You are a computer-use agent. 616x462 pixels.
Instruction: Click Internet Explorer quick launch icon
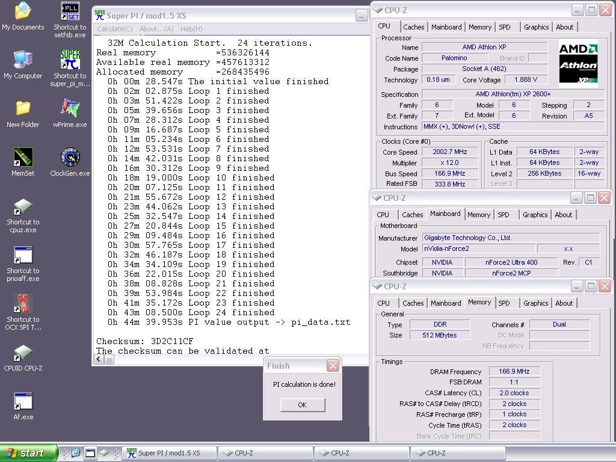click(x=76, y=453)
